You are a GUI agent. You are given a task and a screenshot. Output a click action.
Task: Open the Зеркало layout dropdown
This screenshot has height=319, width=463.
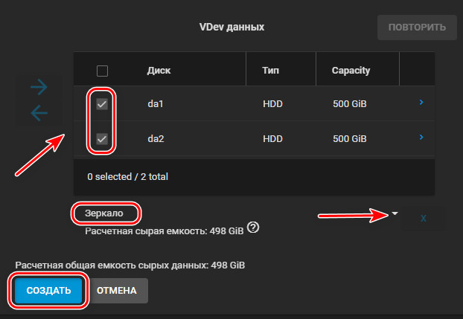click(395, 213)
